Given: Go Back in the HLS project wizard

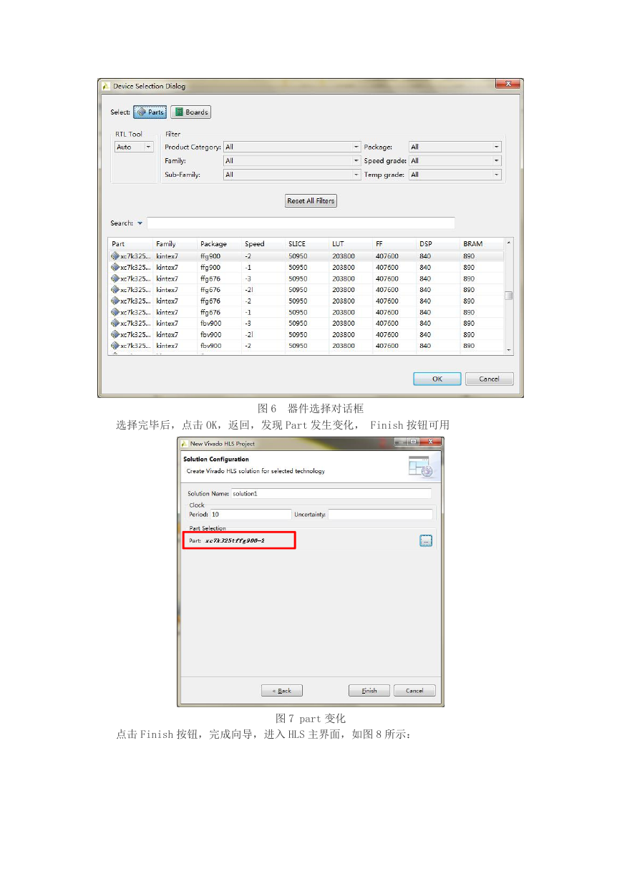Looking at the screenshot, I should tap(282, 691).
